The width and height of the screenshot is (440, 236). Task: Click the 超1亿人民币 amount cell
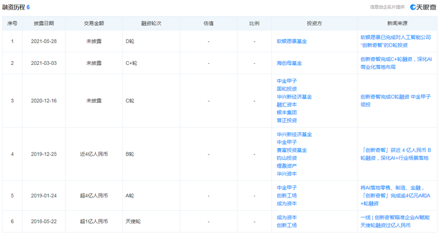tap(94, 221)
